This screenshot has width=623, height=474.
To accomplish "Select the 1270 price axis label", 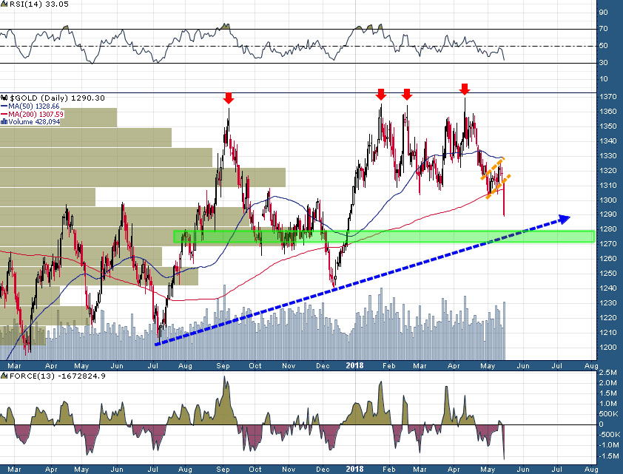I will (x=608, y=244).
